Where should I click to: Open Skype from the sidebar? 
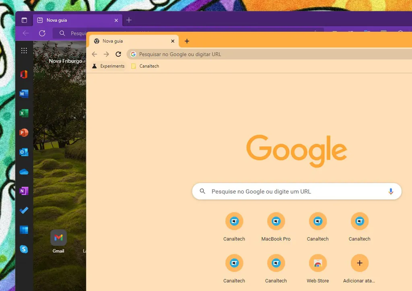coord(24,249)
